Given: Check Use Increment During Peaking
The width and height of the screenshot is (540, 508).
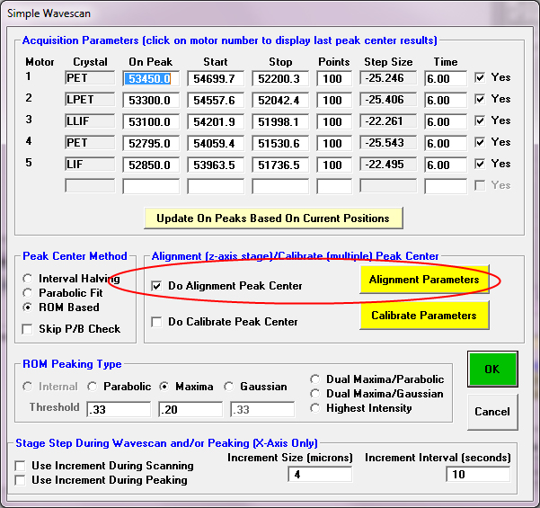Looking at the screenshot, I should tap(22, 480).
